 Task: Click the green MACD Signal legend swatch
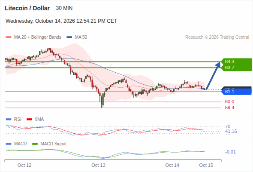pyautogui.click(x=35, y=144)
